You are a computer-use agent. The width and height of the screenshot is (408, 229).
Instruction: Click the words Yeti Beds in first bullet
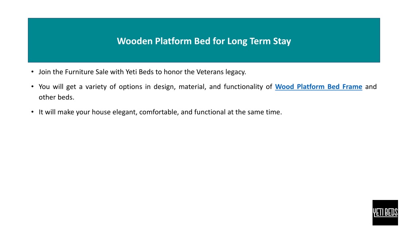point(139,72)
